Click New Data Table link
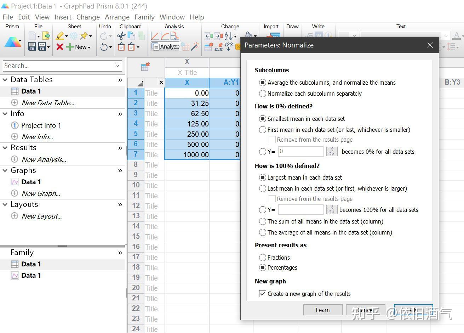The height and width of the screenshot is (333, 464). click(48, 103)
